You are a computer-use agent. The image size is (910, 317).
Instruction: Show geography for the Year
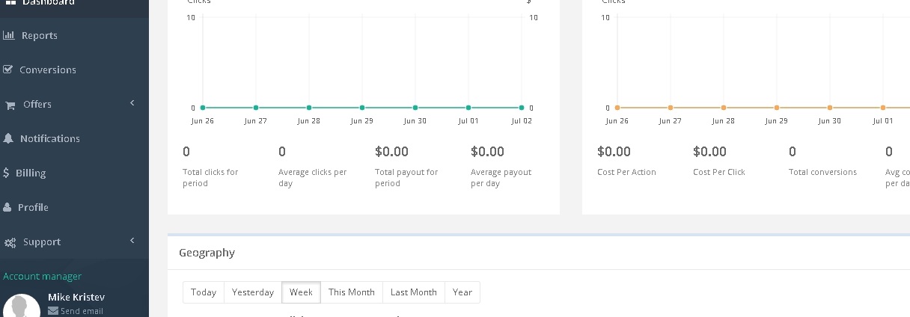click(462, 292)
